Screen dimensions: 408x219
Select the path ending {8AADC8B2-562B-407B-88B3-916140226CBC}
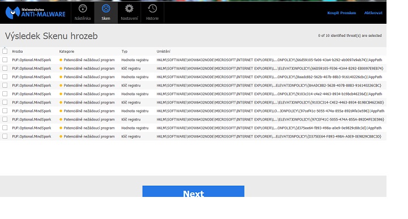(x=269, y=85)
